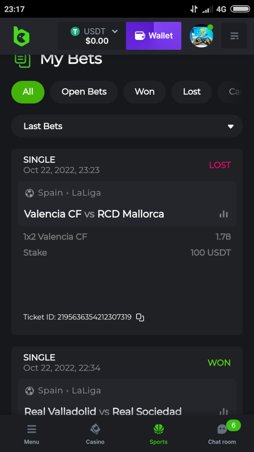
Task: Show only Won bets
Action: point(144,92)
